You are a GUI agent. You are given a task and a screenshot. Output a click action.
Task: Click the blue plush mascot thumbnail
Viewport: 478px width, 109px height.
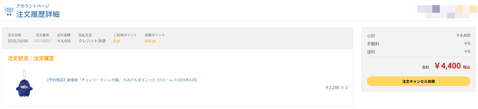tap(24, 84)
